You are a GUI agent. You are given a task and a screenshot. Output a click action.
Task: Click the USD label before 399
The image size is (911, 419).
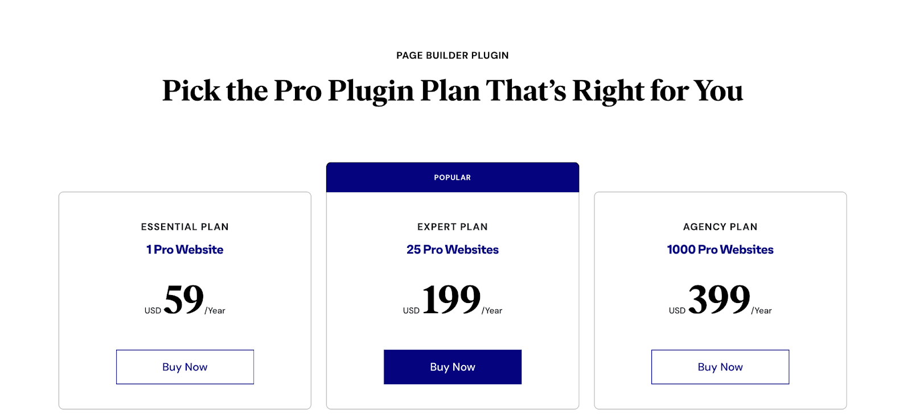[x=678, y=310]
